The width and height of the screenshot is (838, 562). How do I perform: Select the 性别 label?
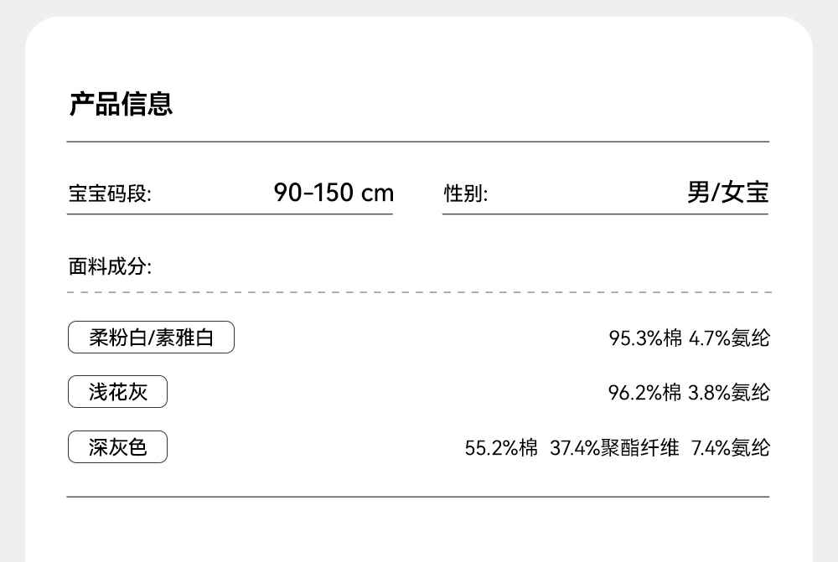(x=465, y=194)
